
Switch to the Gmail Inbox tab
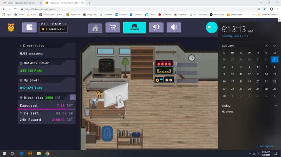tap(23, 3)
